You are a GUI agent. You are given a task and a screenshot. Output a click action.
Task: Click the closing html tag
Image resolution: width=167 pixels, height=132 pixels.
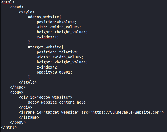9,127
